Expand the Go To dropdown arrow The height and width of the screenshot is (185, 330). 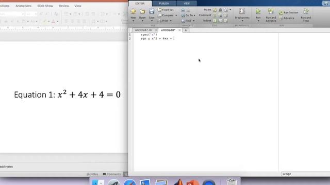(194, 15)
